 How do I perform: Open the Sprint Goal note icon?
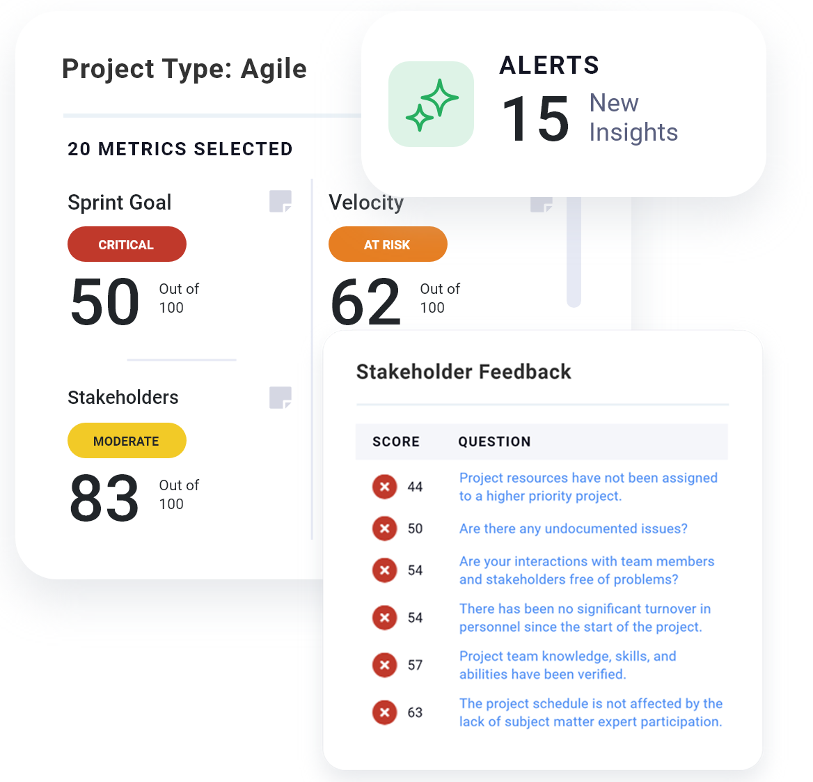click(x=280, y=201)
